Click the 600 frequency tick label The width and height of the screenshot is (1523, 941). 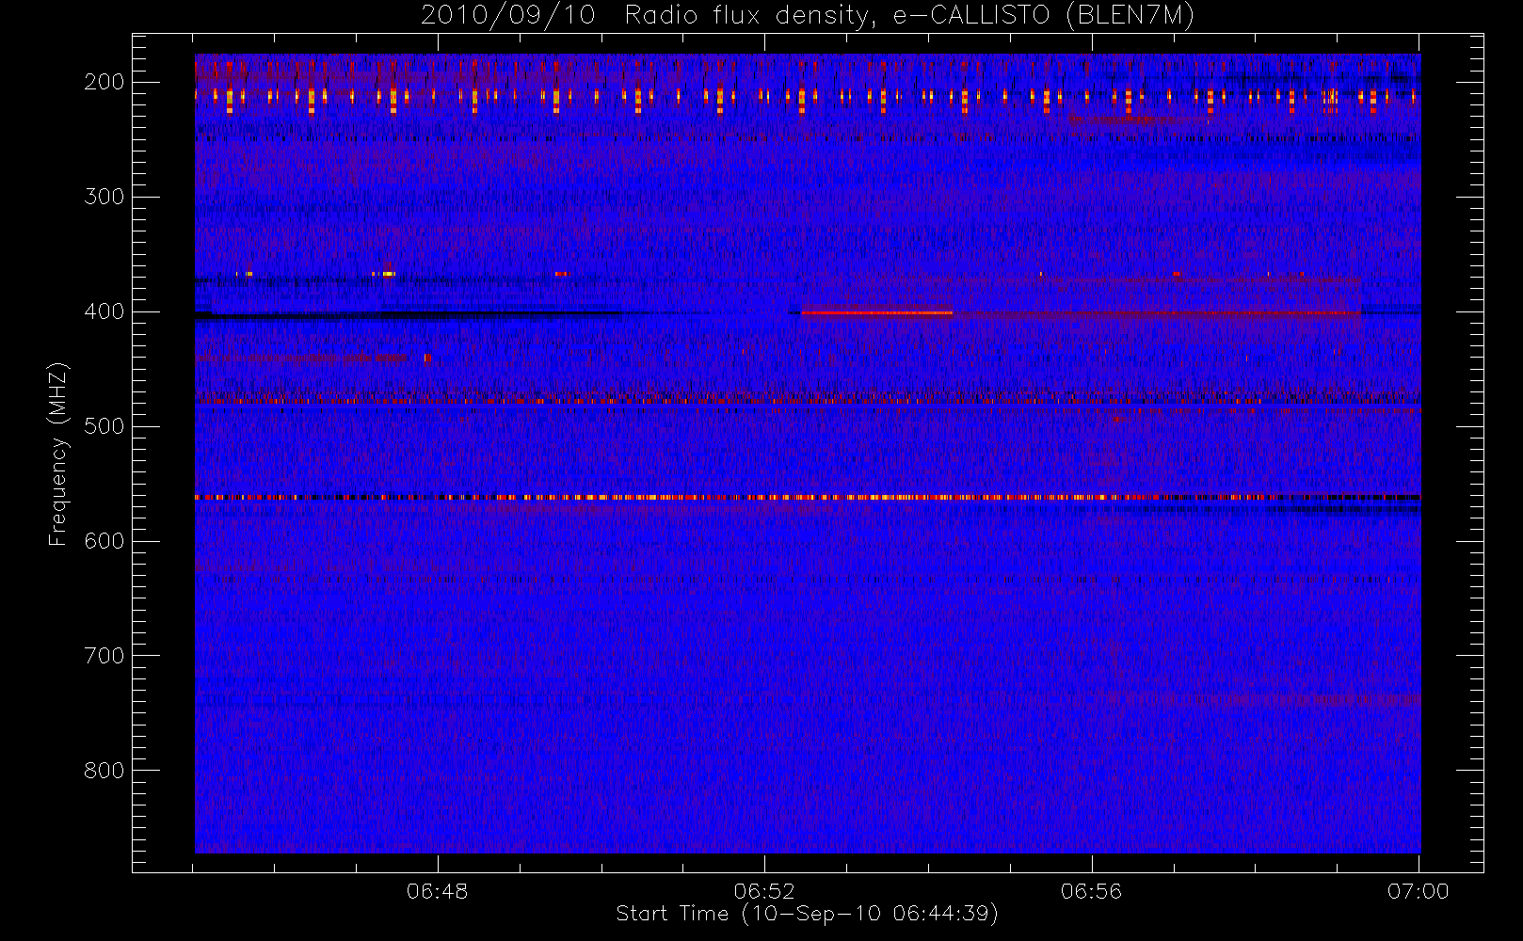pyautogui.click(x=104, y=541)
